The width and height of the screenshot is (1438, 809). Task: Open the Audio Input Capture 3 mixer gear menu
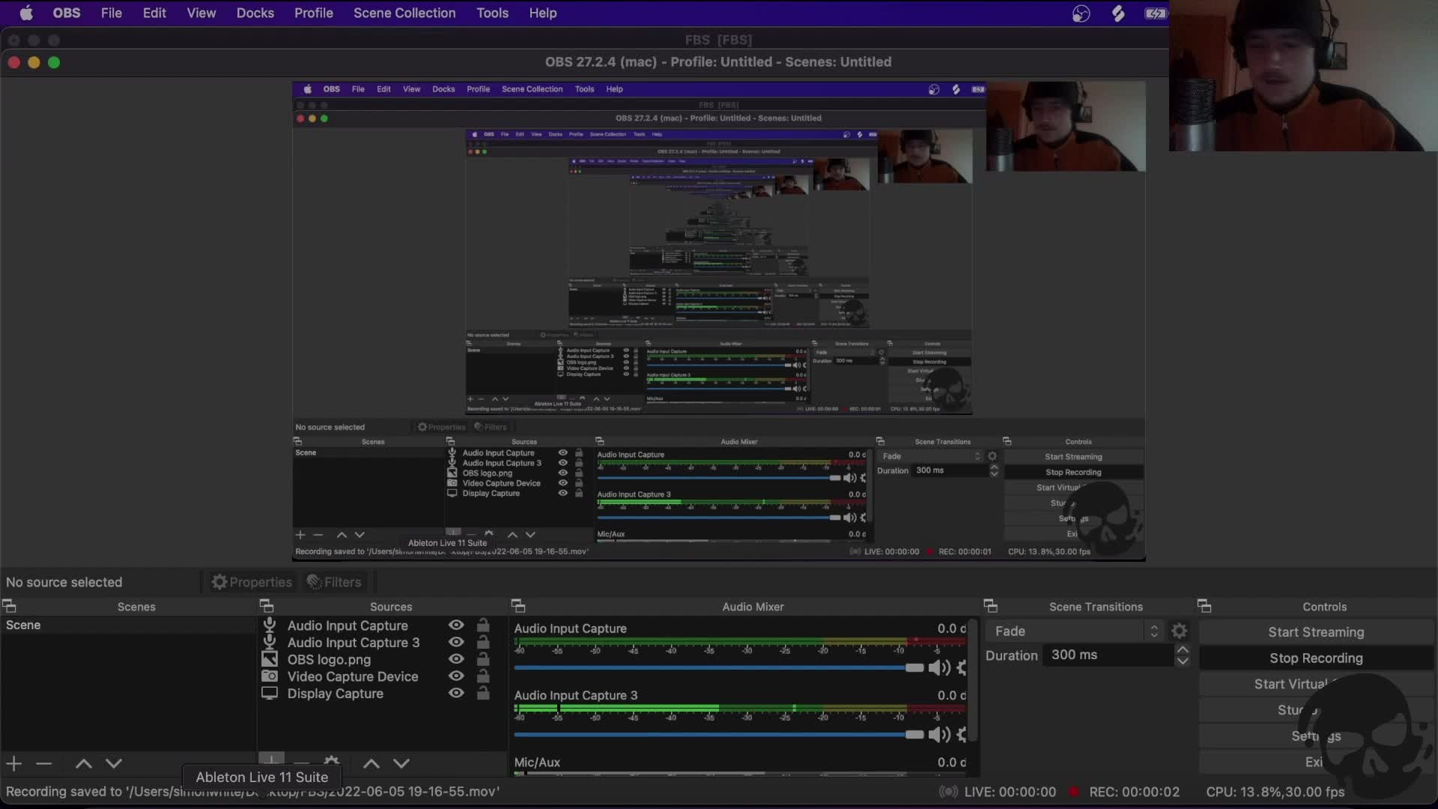click(962, 735)
